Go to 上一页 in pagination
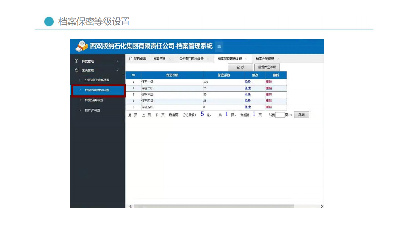 coord(146,115)
